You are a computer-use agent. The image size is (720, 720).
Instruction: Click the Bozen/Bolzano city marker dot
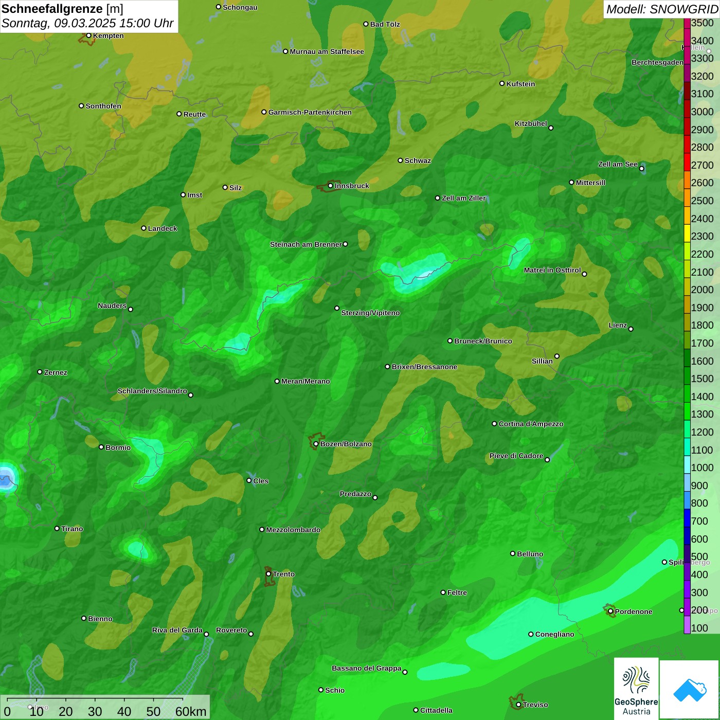(316, 444)
